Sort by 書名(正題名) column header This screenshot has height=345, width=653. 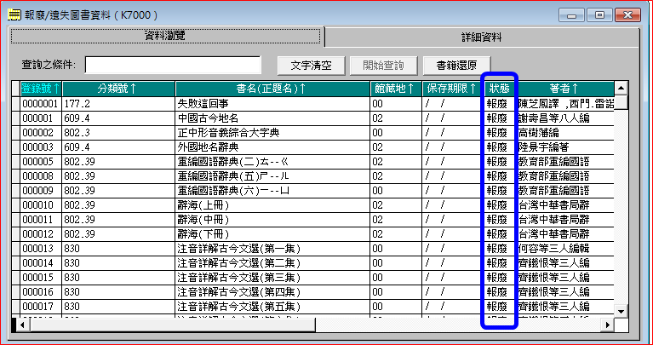coord(272,89)
